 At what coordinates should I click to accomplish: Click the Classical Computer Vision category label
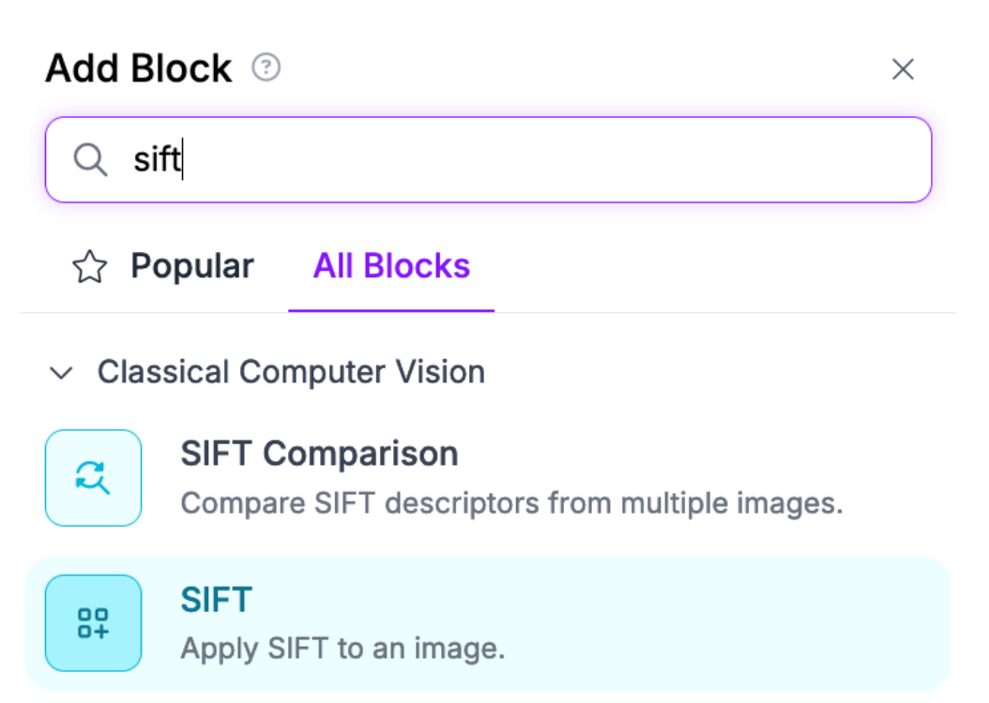tap(291, 372)
